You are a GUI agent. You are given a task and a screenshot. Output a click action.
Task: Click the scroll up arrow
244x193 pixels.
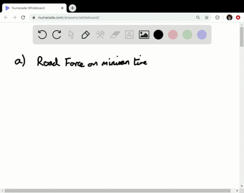pos(241,25)
